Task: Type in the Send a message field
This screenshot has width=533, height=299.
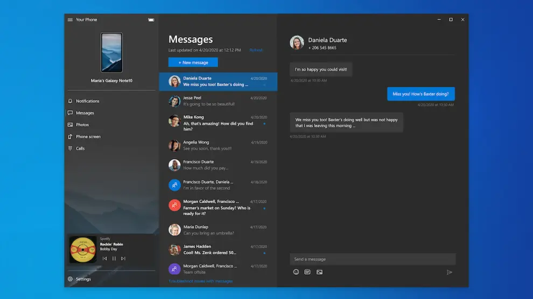Action: pyautogui.click(x=373, y=259)
